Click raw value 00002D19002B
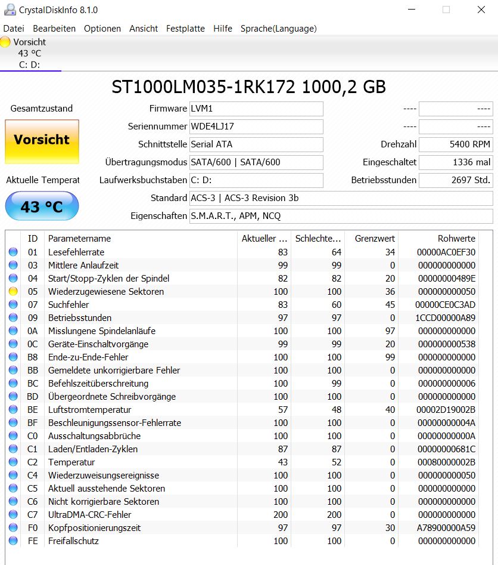498x565 pixels. point(446,410)
